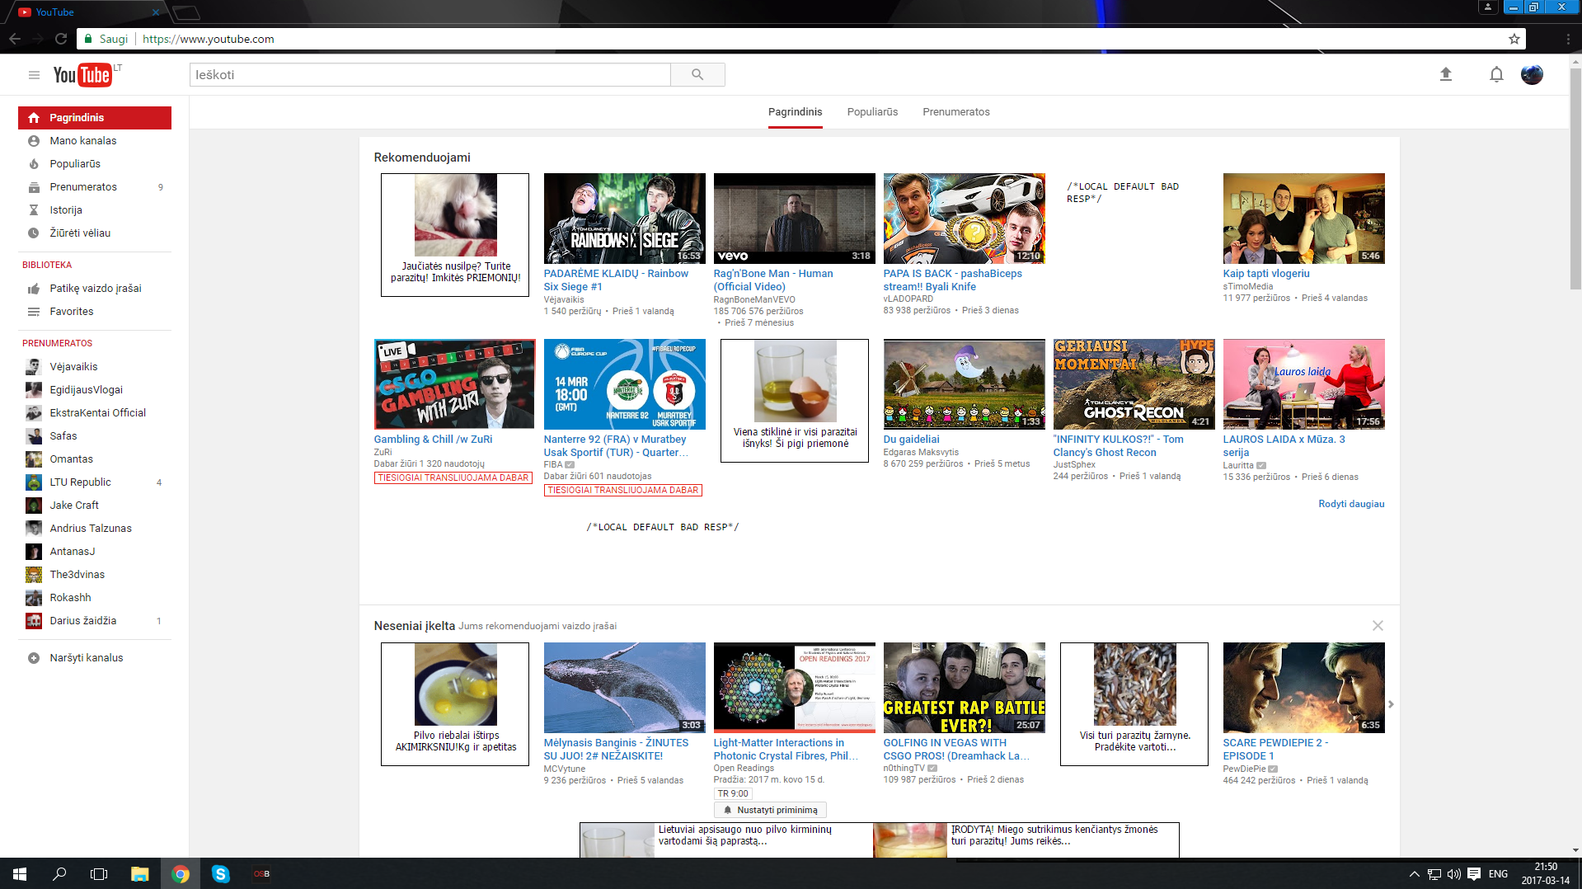The image size is (1582, 889).
Task: Click browser back arrow
Action: tap(15, 39)
